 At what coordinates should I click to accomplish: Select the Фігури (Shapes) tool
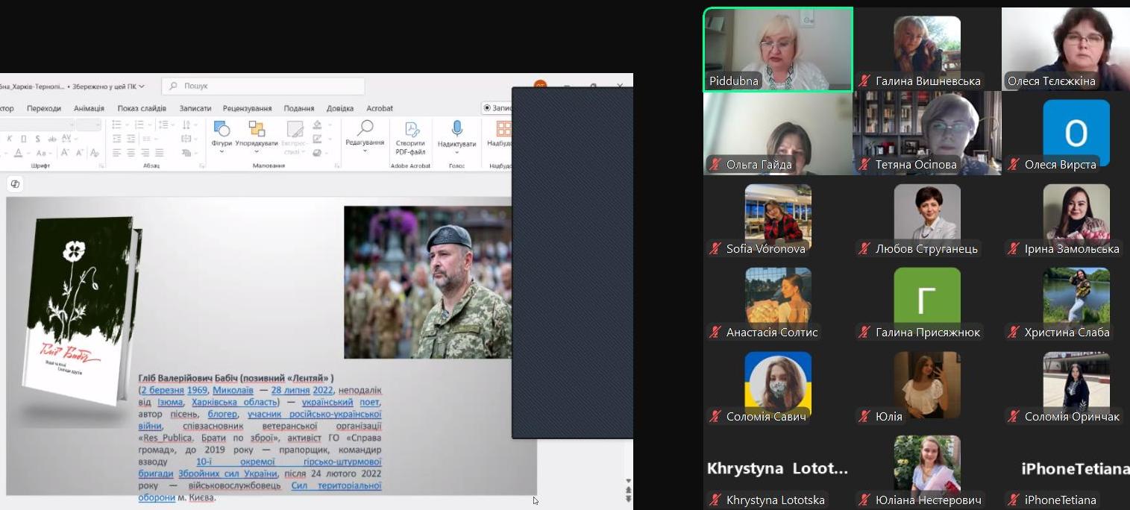(222, 129)
